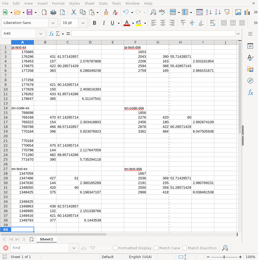Click the Undo arrow
258x260 pixels.
126,12
